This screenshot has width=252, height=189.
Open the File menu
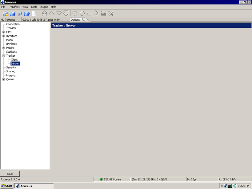(3, 7)
